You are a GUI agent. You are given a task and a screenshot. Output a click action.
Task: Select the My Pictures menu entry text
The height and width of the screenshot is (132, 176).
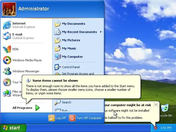click(x=71, y=40)
